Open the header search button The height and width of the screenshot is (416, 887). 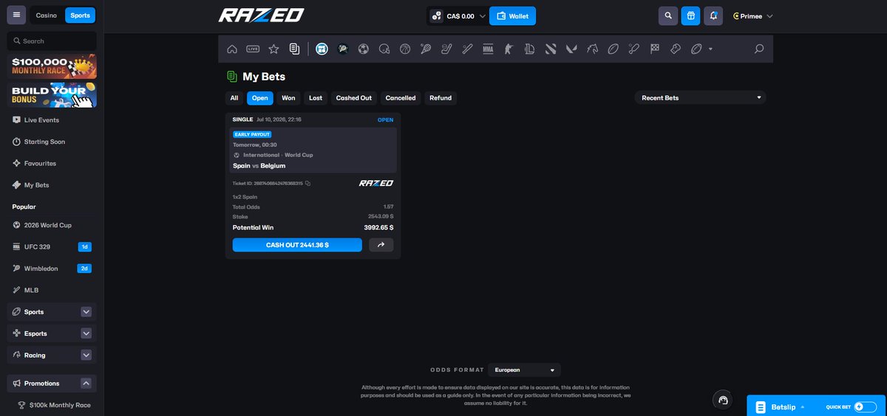click(x=668, y=15)
